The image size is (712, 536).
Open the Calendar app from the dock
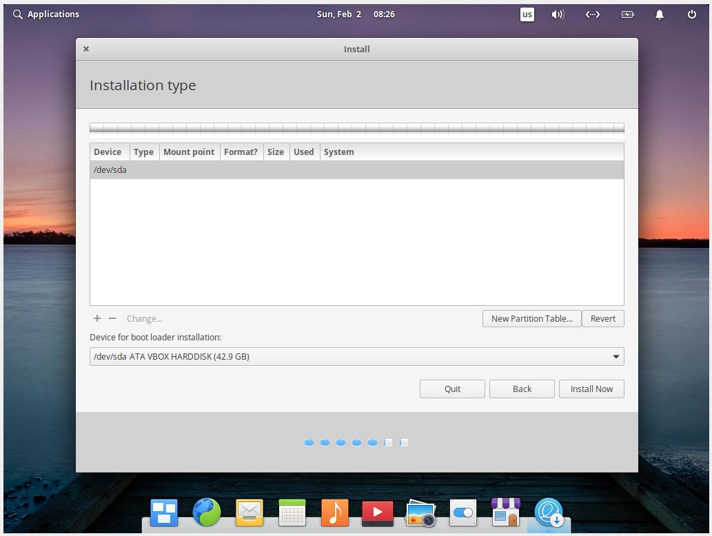(292, 513)
